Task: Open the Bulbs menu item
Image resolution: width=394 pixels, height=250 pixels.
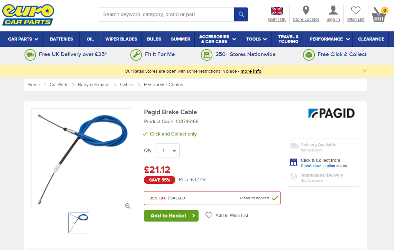Action: (154, 39)
